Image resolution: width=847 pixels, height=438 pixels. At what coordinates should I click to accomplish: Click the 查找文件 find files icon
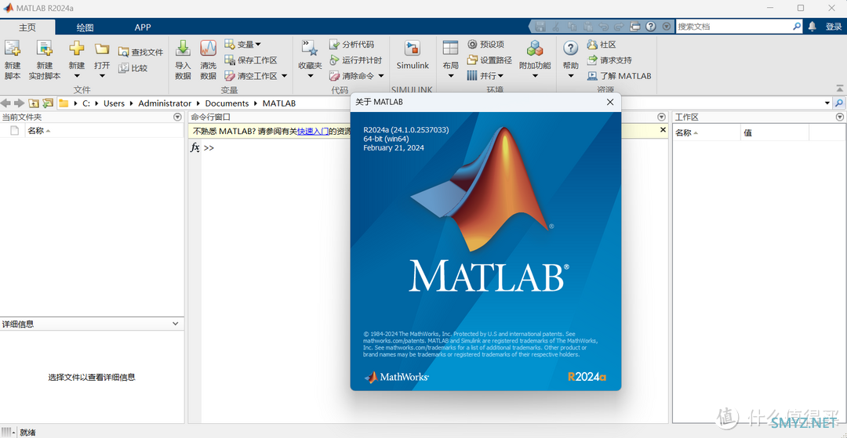[124, 52]
